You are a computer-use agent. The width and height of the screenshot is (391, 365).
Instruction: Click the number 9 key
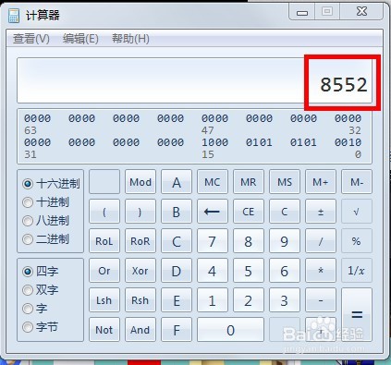click(x=285, y=241)
